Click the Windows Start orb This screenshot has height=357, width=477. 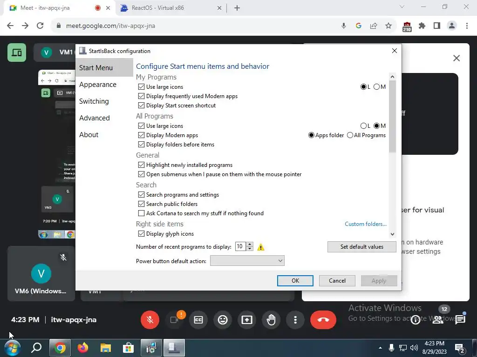pyautogui.click(x=12, y=348)
